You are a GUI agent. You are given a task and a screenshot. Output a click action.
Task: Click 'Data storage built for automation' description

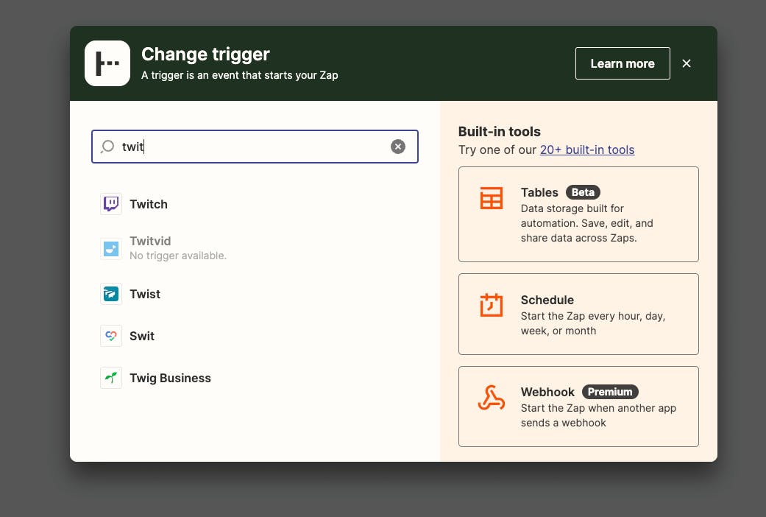586,223
